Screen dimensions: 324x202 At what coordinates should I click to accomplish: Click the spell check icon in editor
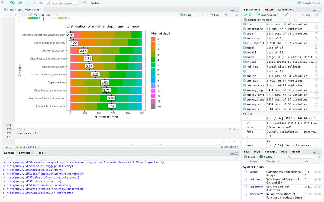click(30, 15)
